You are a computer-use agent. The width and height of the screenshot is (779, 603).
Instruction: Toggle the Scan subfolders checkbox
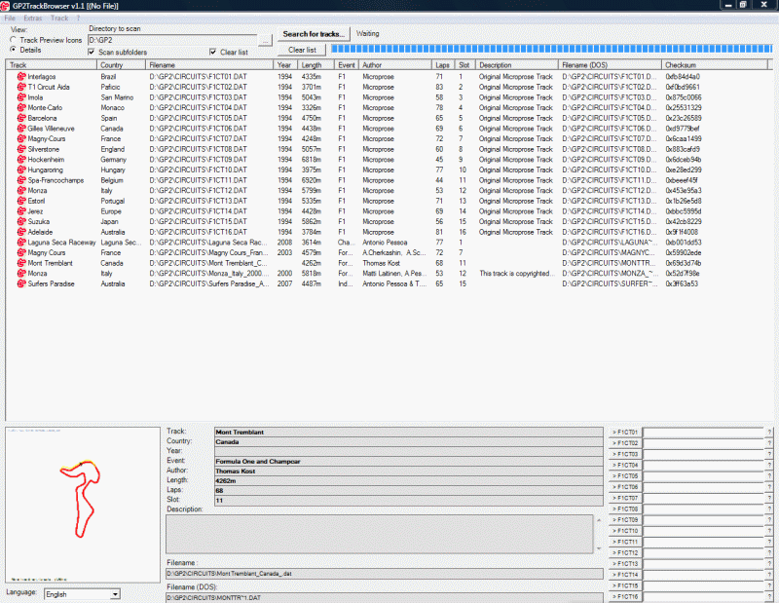point(93,52)
